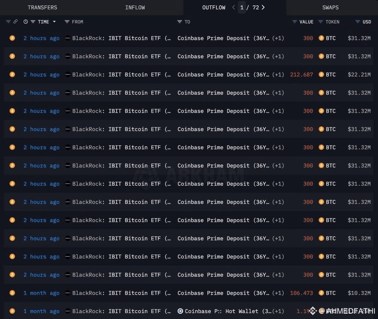This screenshot has width=378, height=319.
Task: Switch to the TRANSFERS tab
Action: (42, 7)
